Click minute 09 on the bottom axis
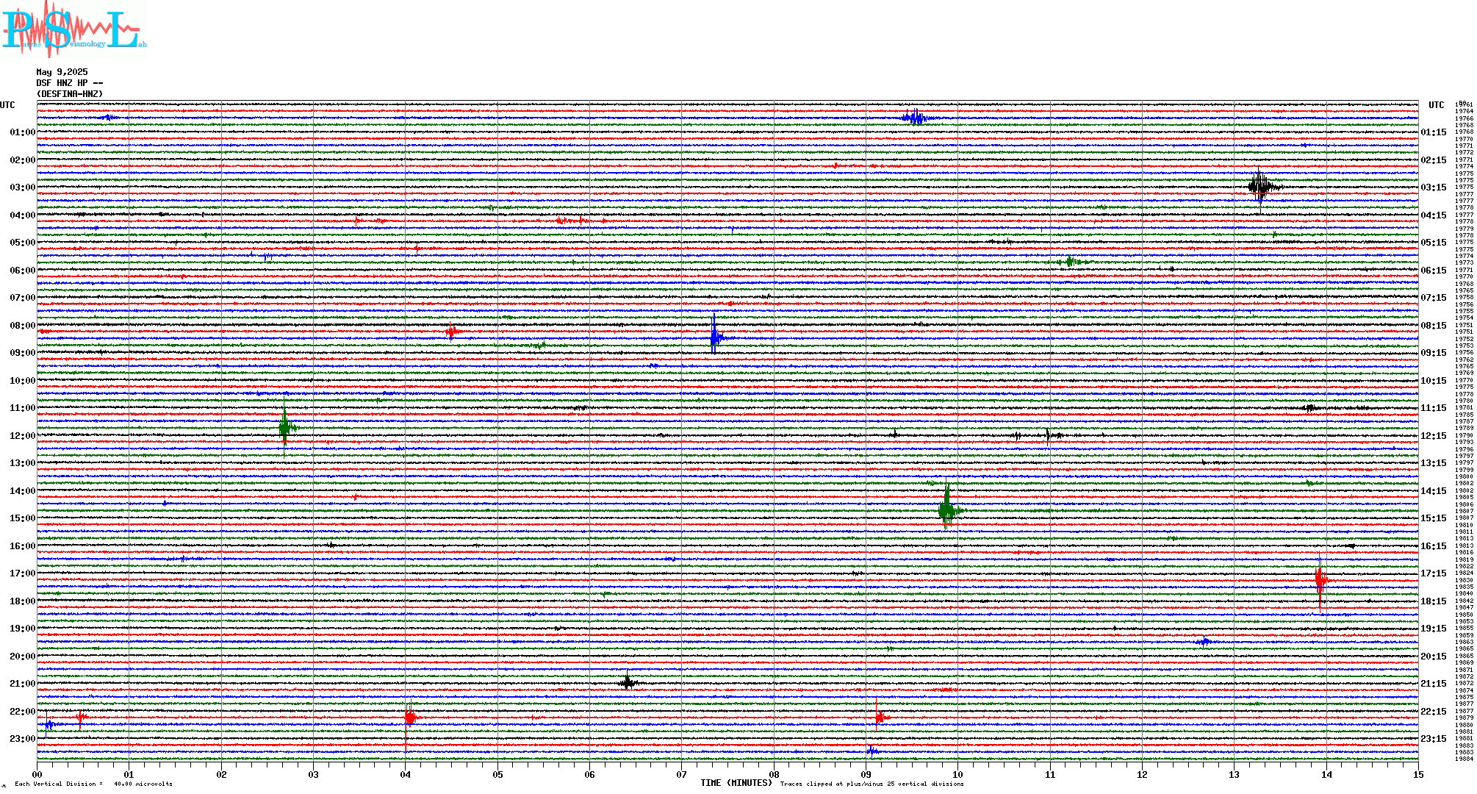Screen dimensions: 1477x794 click(866, 774)
